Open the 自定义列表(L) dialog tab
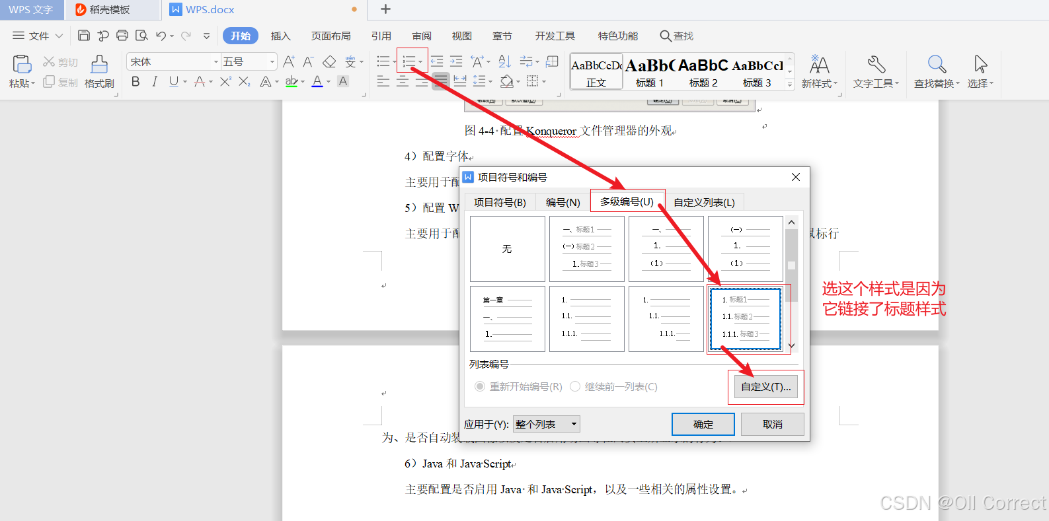 tap(704, 202)
